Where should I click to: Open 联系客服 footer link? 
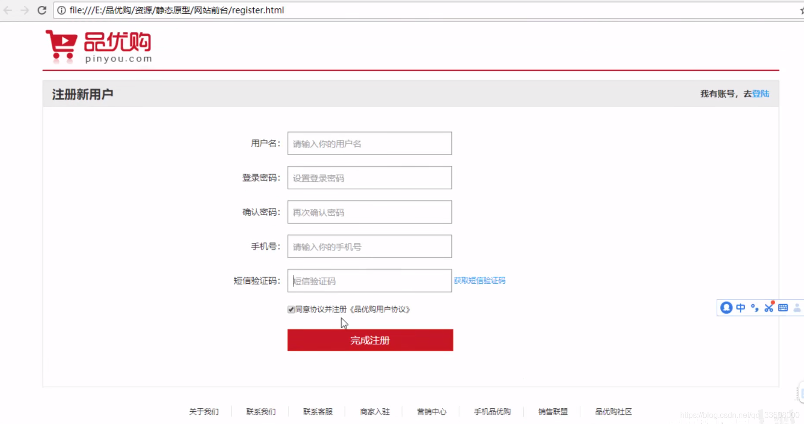(318, 412)
